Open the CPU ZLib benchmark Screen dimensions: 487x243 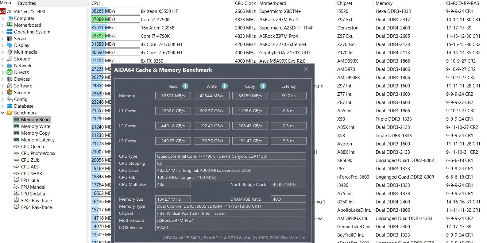click(30, 160)
